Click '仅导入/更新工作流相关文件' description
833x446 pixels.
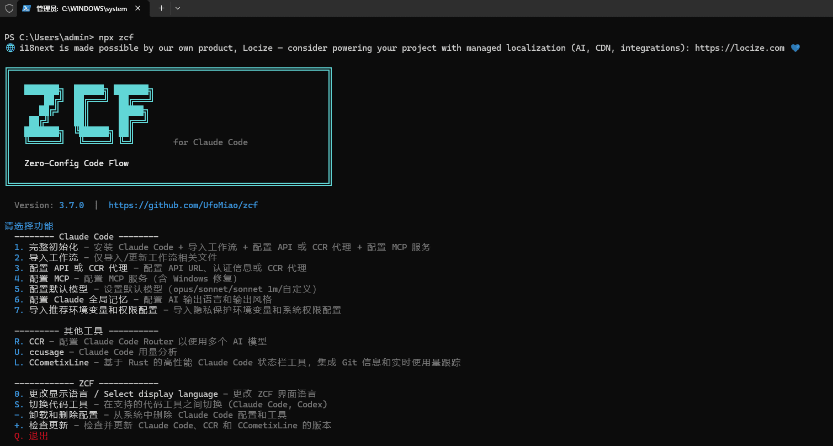pyautogui.click(x=156, y=258)
